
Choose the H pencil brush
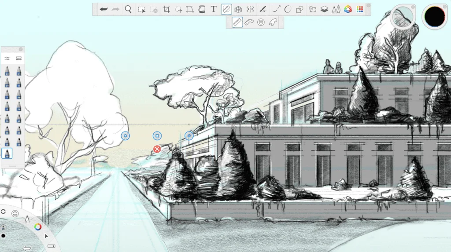point(18,83)
